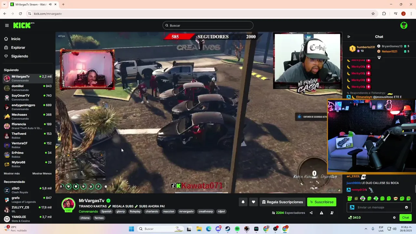This screenshot has width=416, height=234.
Task: Open MrVargasTv streamer avatar with LIVE badge
Action: tap(69, 205)
